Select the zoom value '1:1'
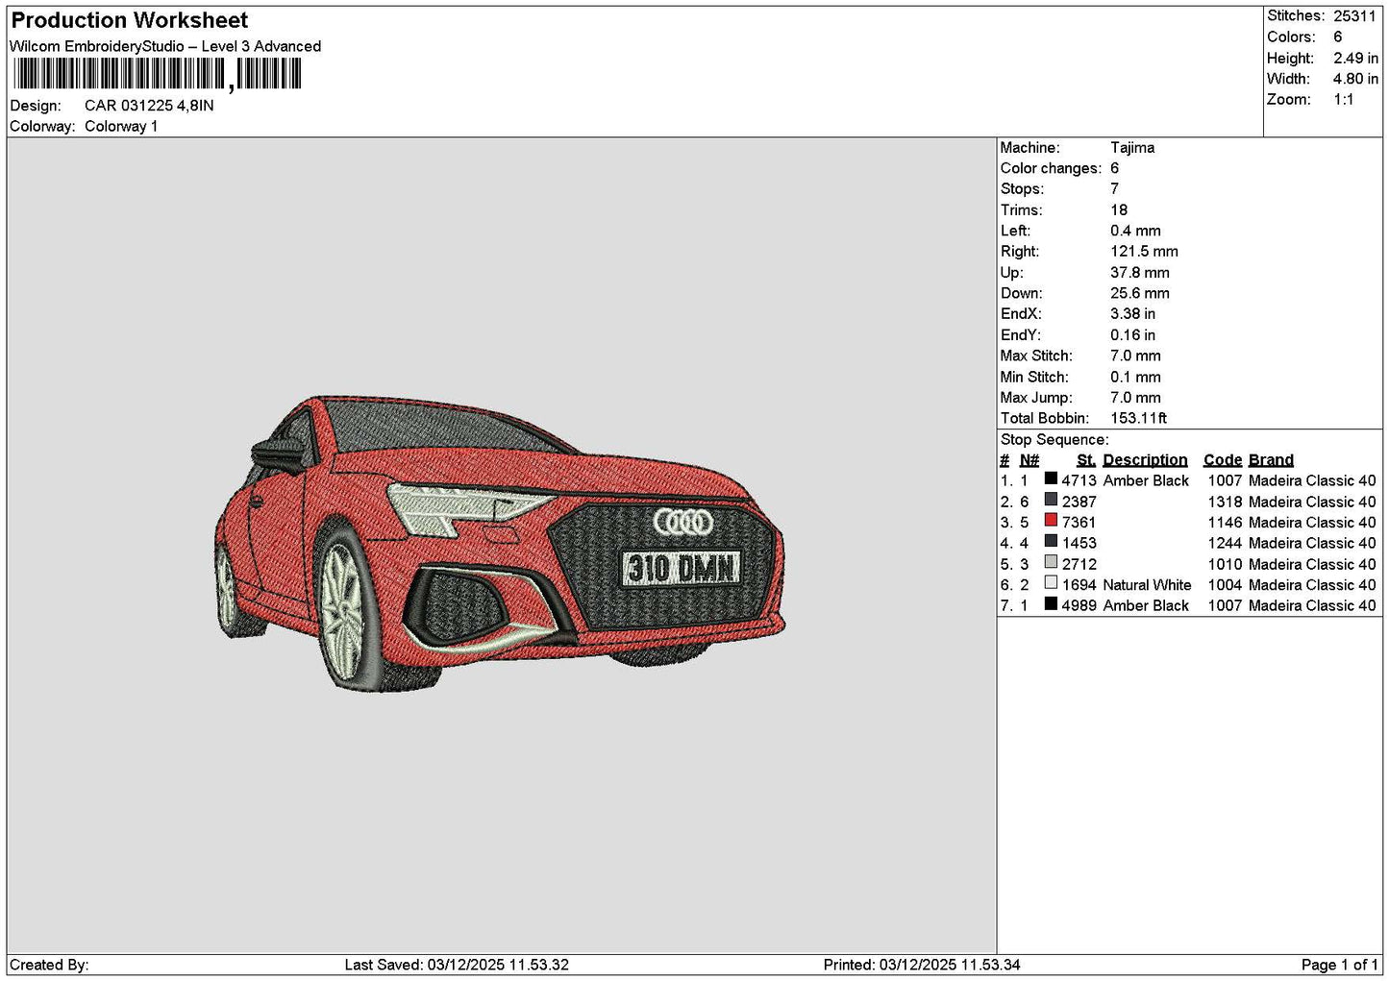 coord(1344,100)
